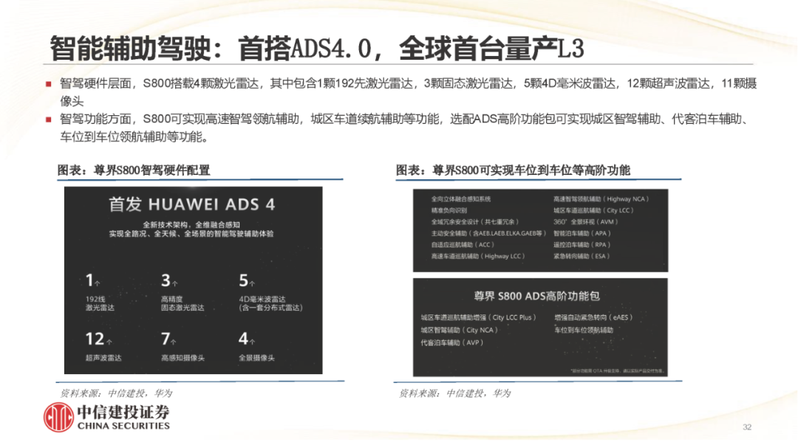Click 全域冗余安全设计（共七重冗余） feature
The image size is (798, 442).
[x=475, y=221]
